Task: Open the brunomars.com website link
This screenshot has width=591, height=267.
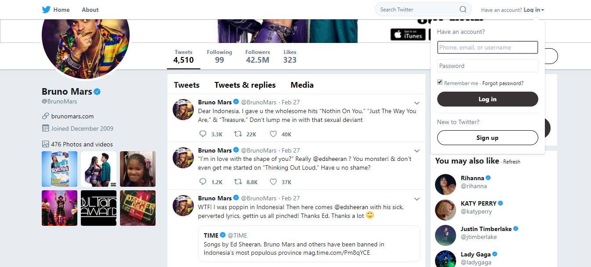Action: point(73,116)
